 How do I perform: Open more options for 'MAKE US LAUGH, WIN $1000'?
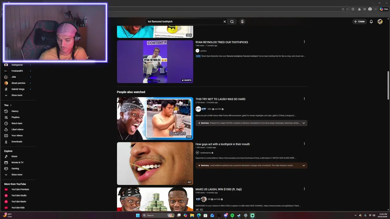tap(304, 189)
